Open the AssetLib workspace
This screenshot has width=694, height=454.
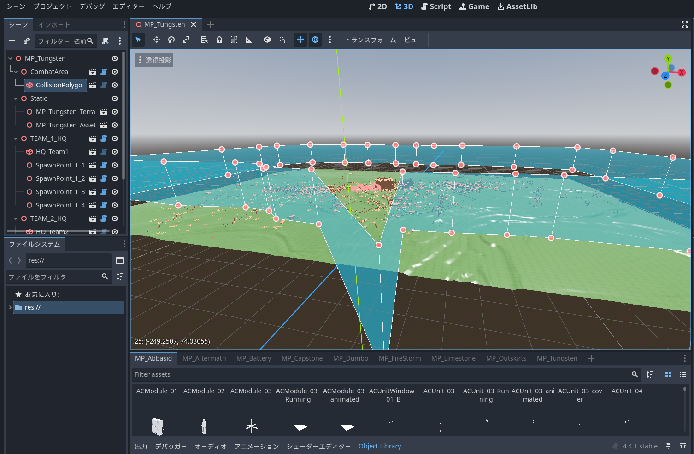(517, 6)
